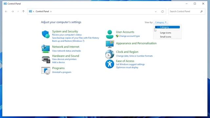Click the Control Panel title bar icon

coord(5,4)
